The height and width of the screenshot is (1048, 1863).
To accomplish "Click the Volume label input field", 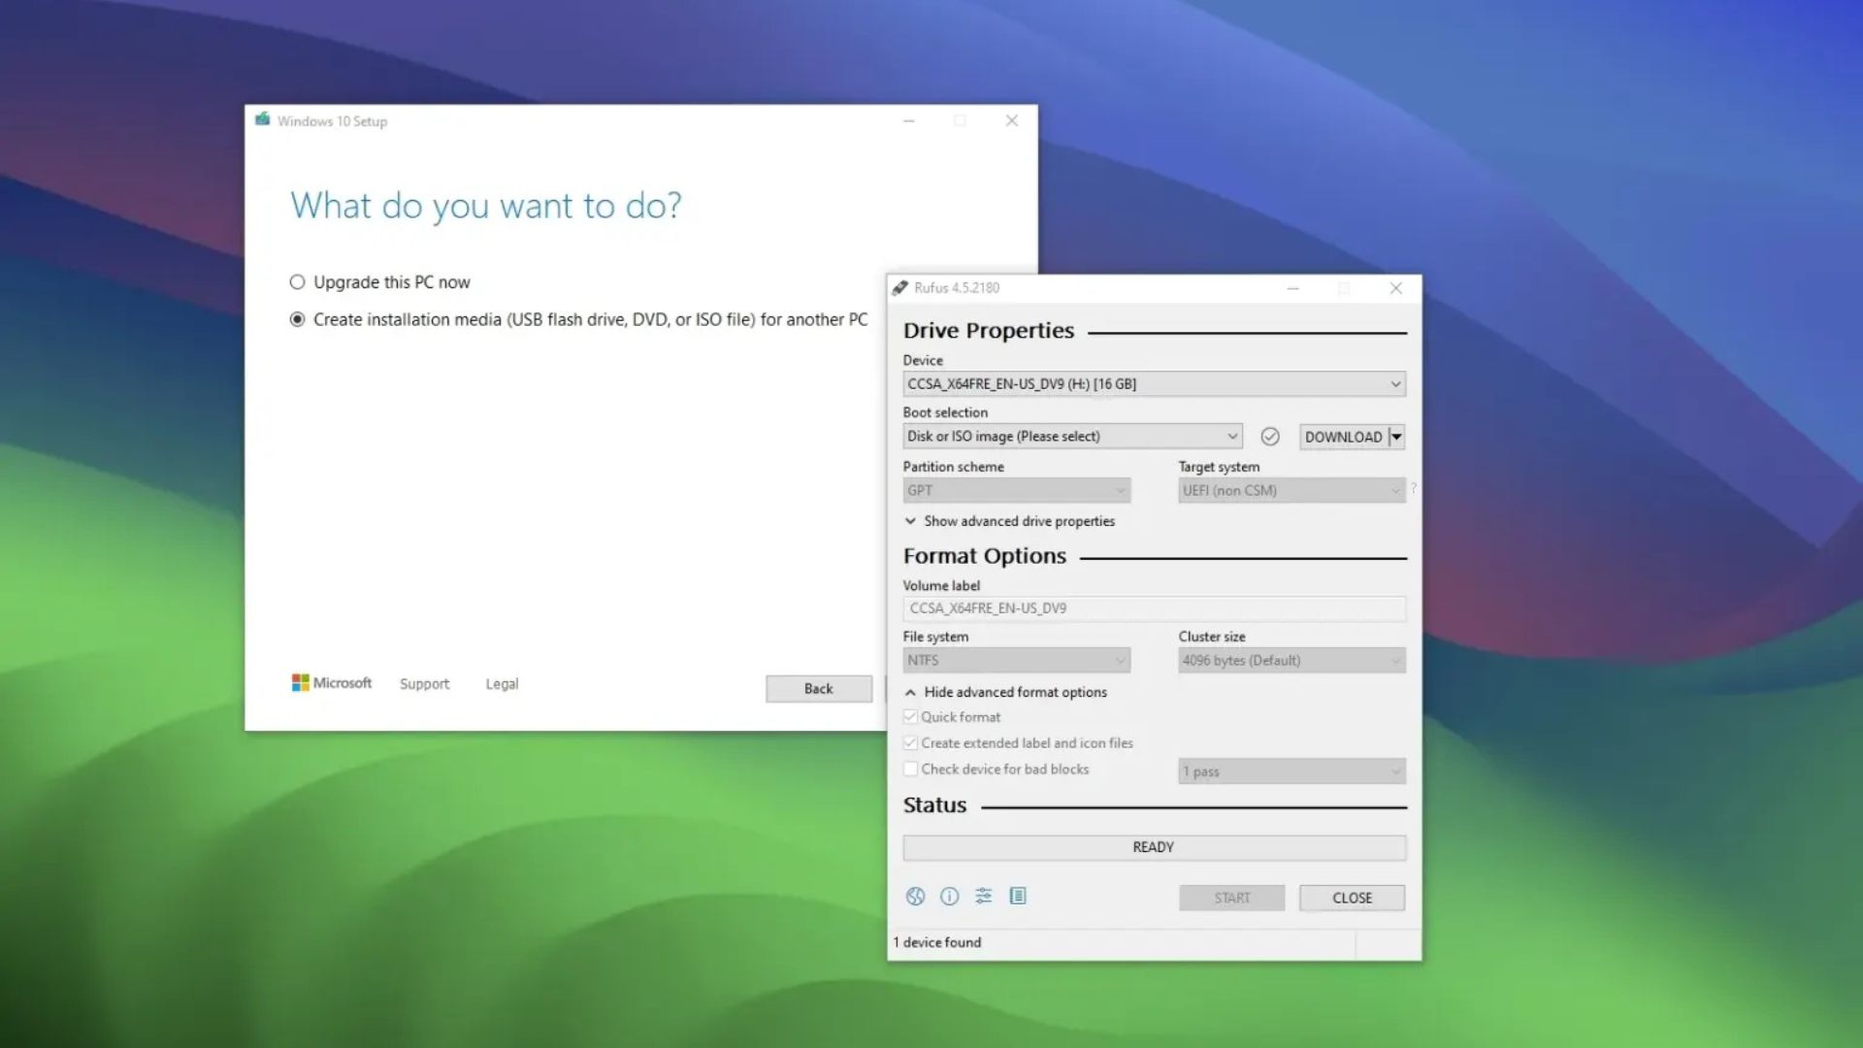I will coord(1154,608).
